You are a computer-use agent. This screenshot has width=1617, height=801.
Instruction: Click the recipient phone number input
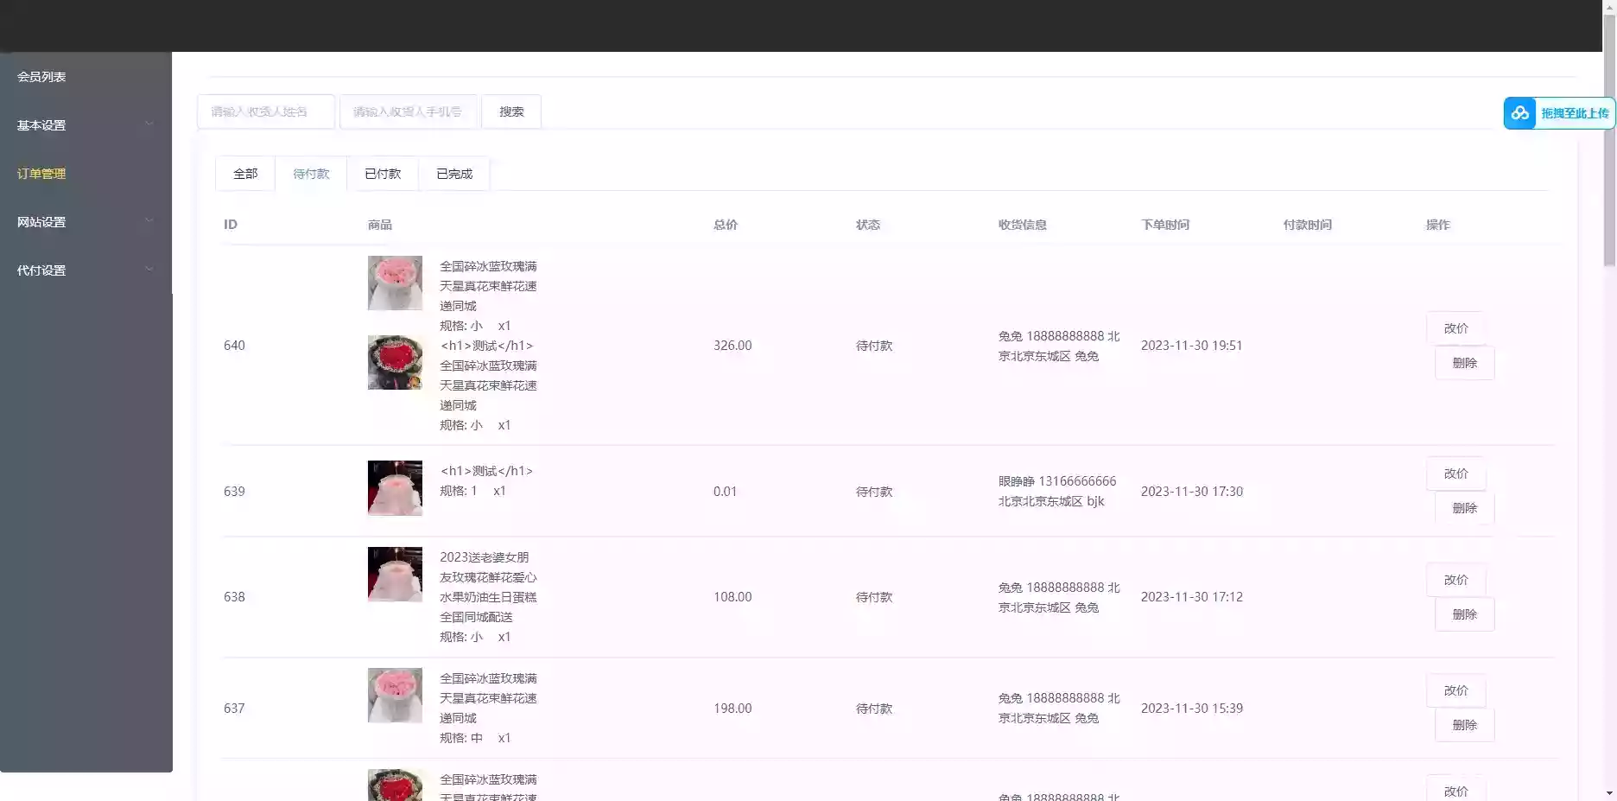409,111
